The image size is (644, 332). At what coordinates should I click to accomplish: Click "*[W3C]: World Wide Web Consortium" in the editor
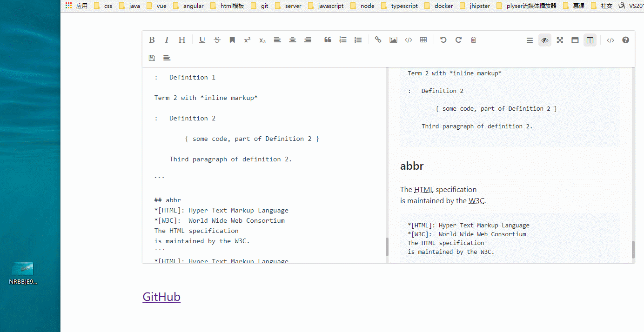pos(220,220)
